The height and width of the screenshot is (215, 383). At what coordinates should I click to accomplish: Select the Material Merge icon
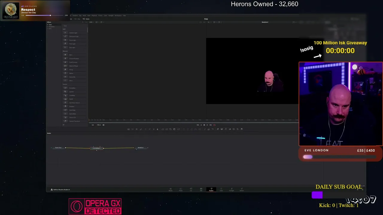65,66
